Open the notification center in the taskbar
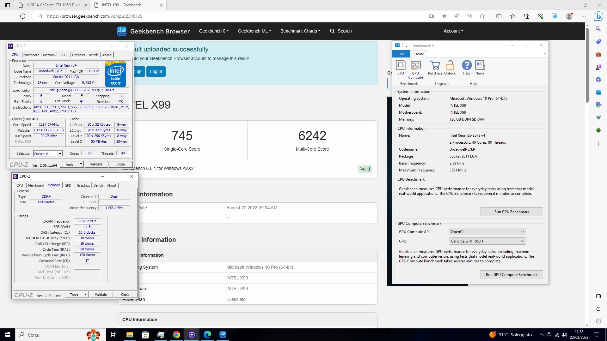This screenshot has height=341, width=607. tap(597, 335)
